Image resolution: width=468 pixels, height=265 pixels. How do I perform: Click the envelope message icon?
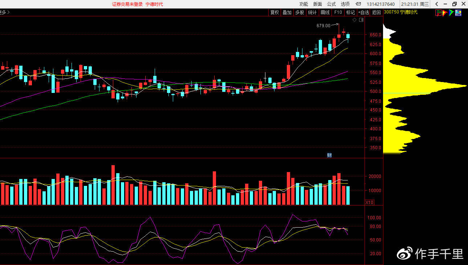coord(358,4)
